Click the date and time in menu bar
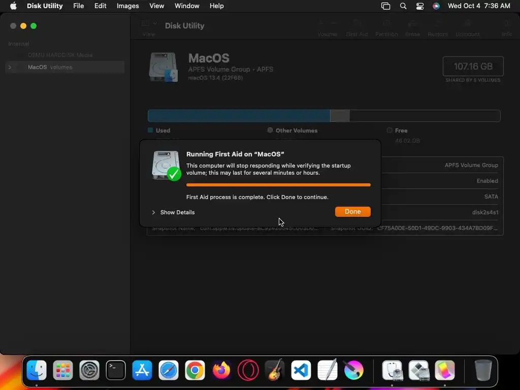 [479, 6]
